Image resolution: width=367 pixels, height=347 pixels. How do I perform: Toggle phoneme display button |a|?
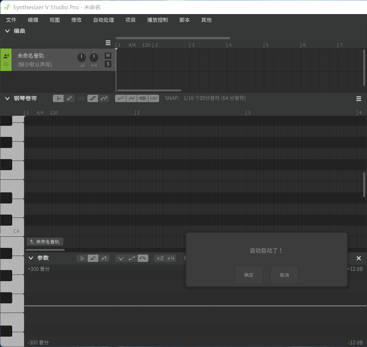tap(154, 98)
